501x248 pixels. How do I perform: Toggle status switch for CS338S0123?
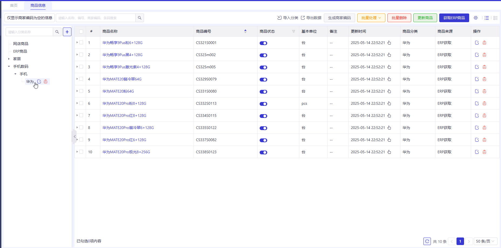pyautogui.click(x=263, y=152)
